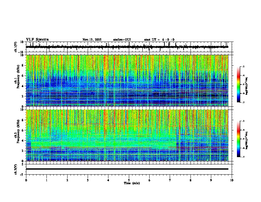The width and height of the screenshot is (261, 202).
Task: Select the date text "Nov.13, 2025"
Action: pyautogui.click(x=92, y=40)
